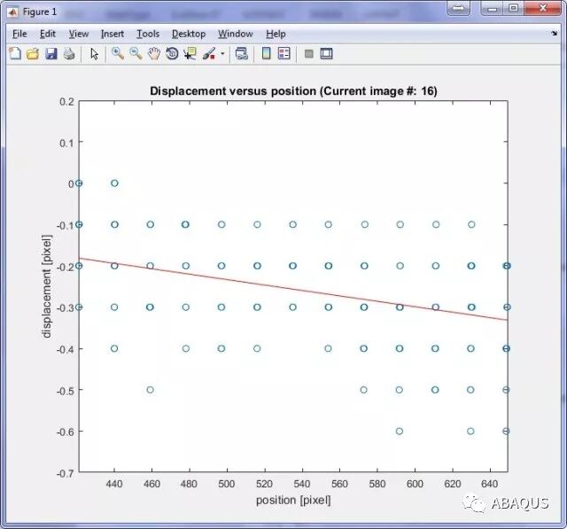Insert a colorbar using the toolbar icon

pyautogui.click(x=266, y=54)
